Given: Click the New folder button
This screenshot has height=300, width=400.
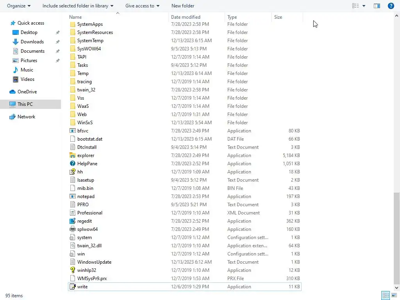Looking at the screenshot, I should [x=183, y=5].
